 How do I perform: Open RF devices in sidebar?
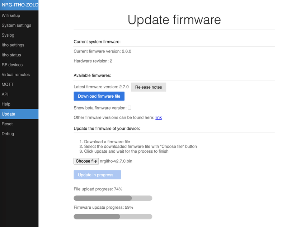pos(12,65)
